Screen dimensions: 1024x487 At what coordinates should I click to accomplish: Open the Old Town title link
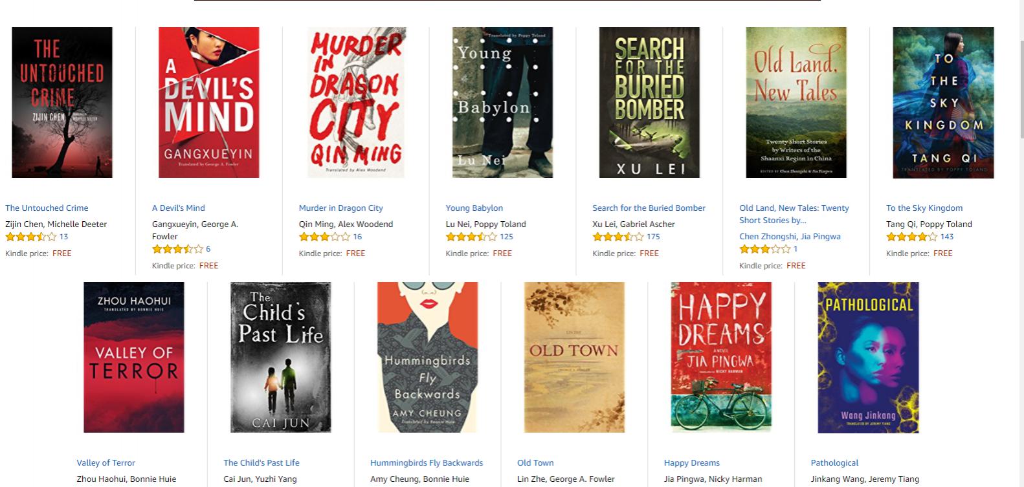(535, 462)
